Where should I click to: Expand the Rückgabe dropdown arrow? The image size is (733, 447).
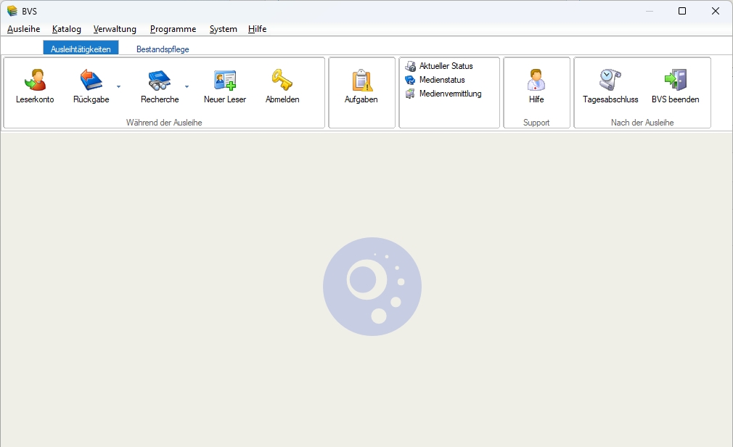(118, 86)
